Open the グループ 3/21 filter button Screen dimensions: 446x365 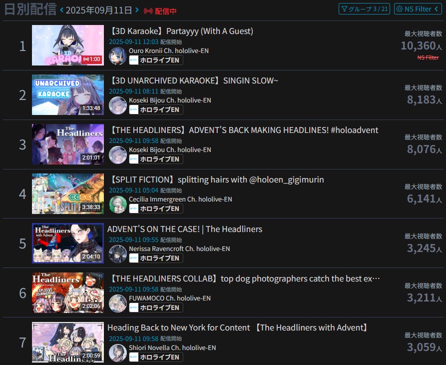pos(364,9)
